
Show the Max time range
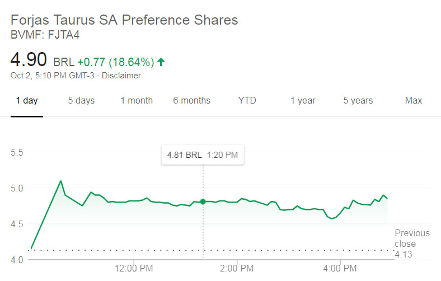[x=414, y=101]
